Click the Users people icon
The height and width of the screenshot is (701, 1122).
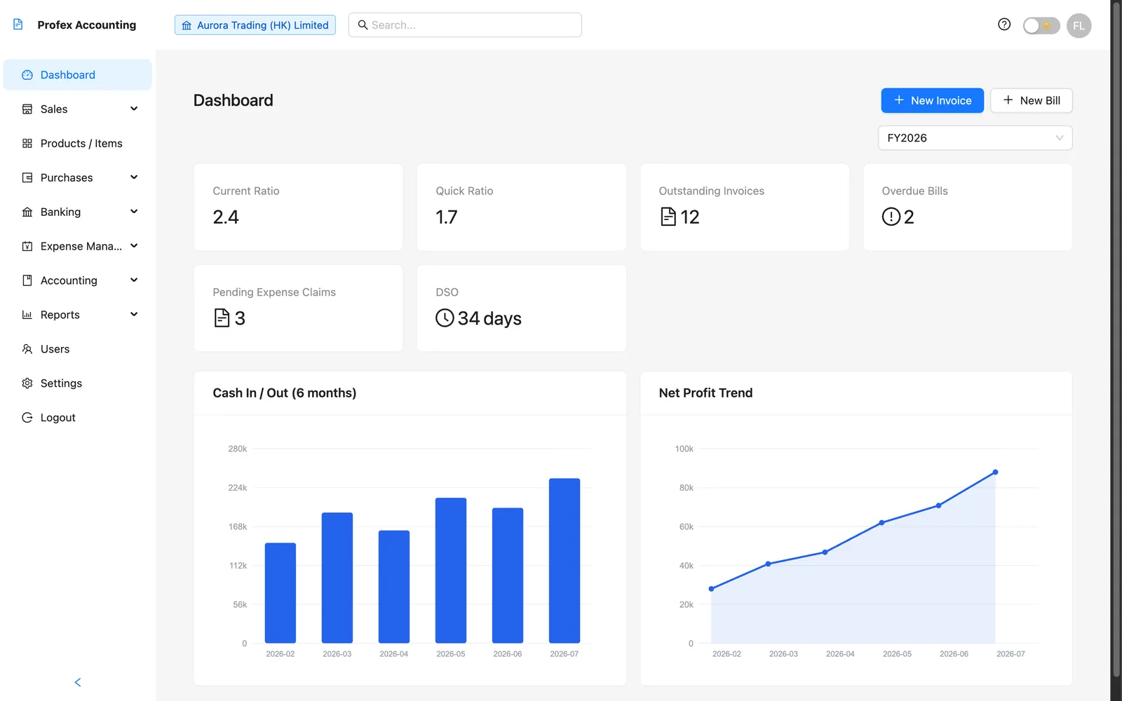[27, 349]
